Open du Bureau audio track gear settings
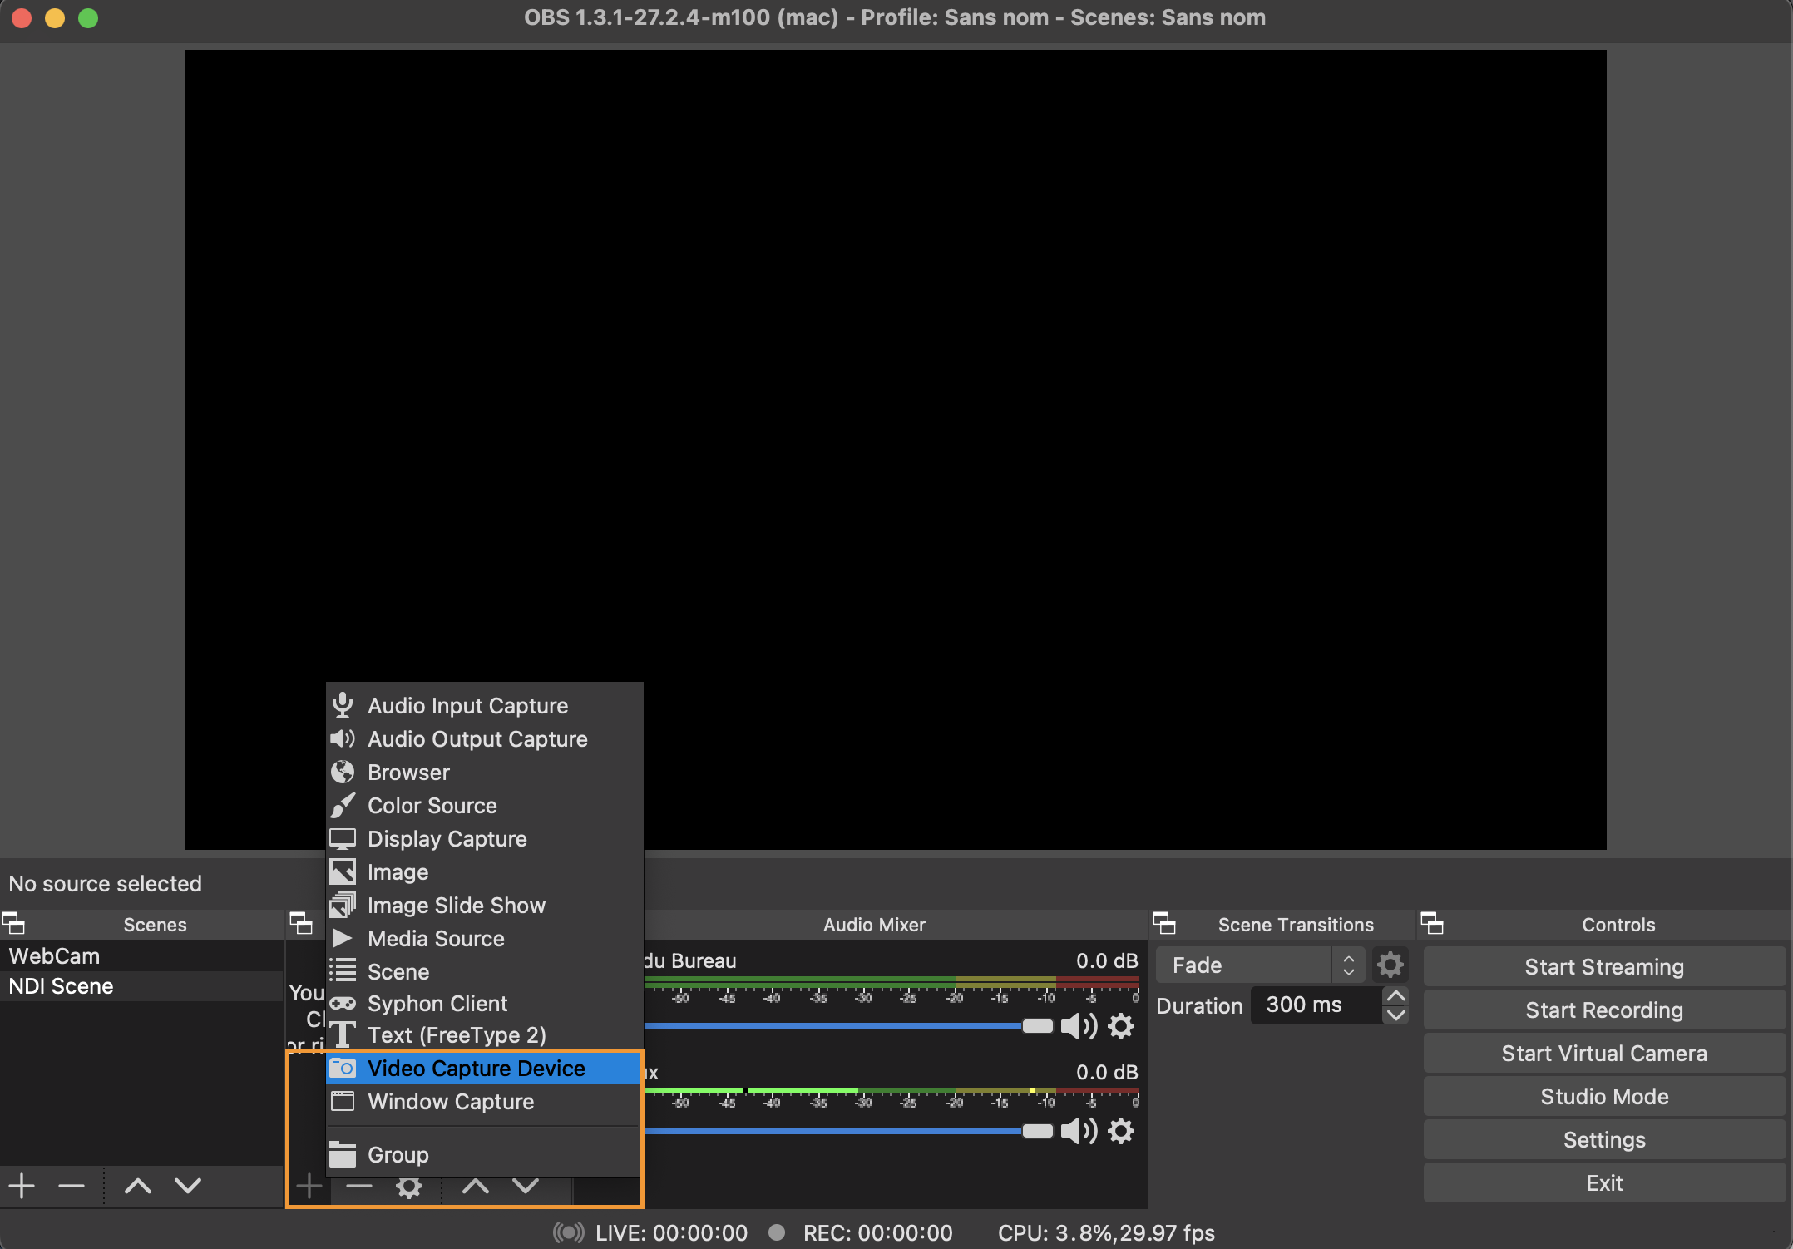This screenshot has height=1249, width=1793. tap(1121, 1026)
